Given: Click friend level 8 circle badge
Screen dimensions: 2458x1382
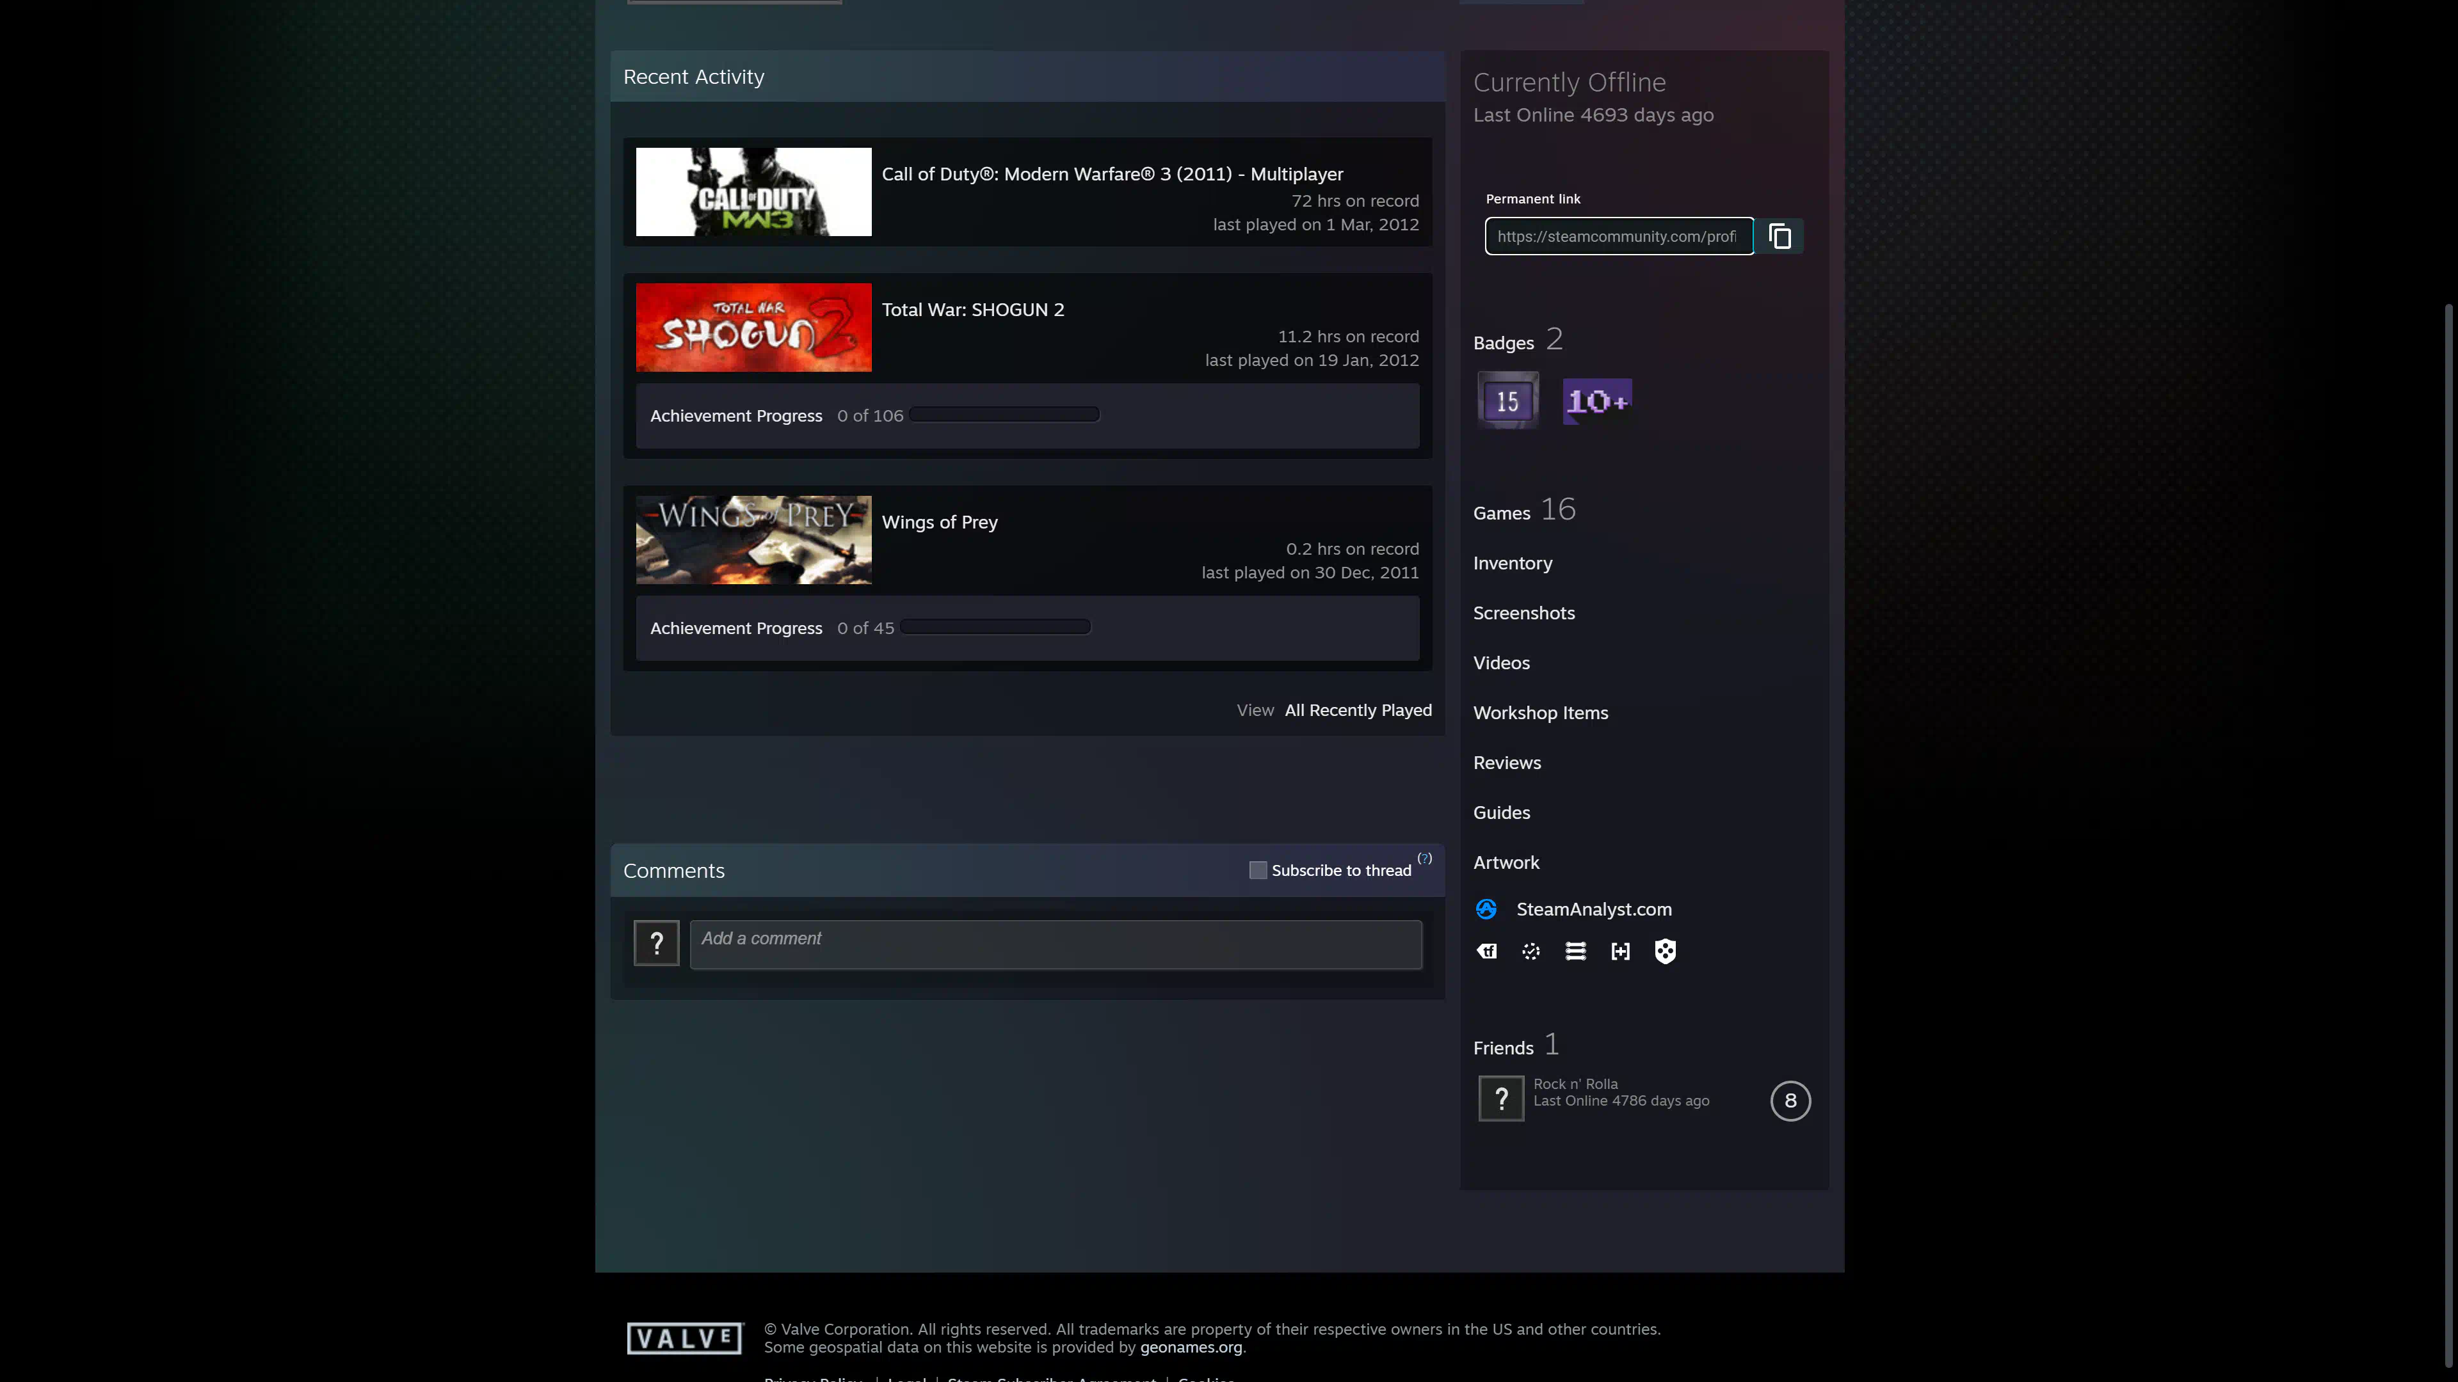Looking at the screenshot, I should (1790, 1100).
